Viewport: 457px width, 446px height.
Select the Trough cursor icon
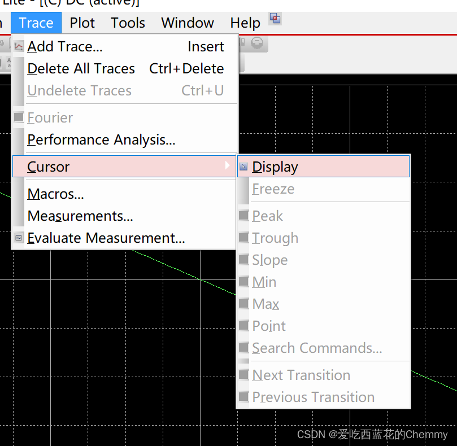click(244, 238)
